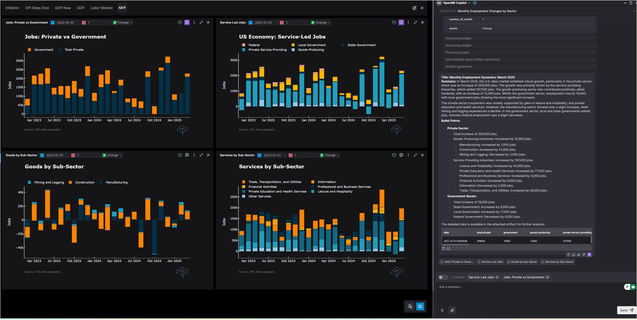637x320 pixels.
Task: Click the thumbs up icon on Copilot response
Action: (579, 255)
